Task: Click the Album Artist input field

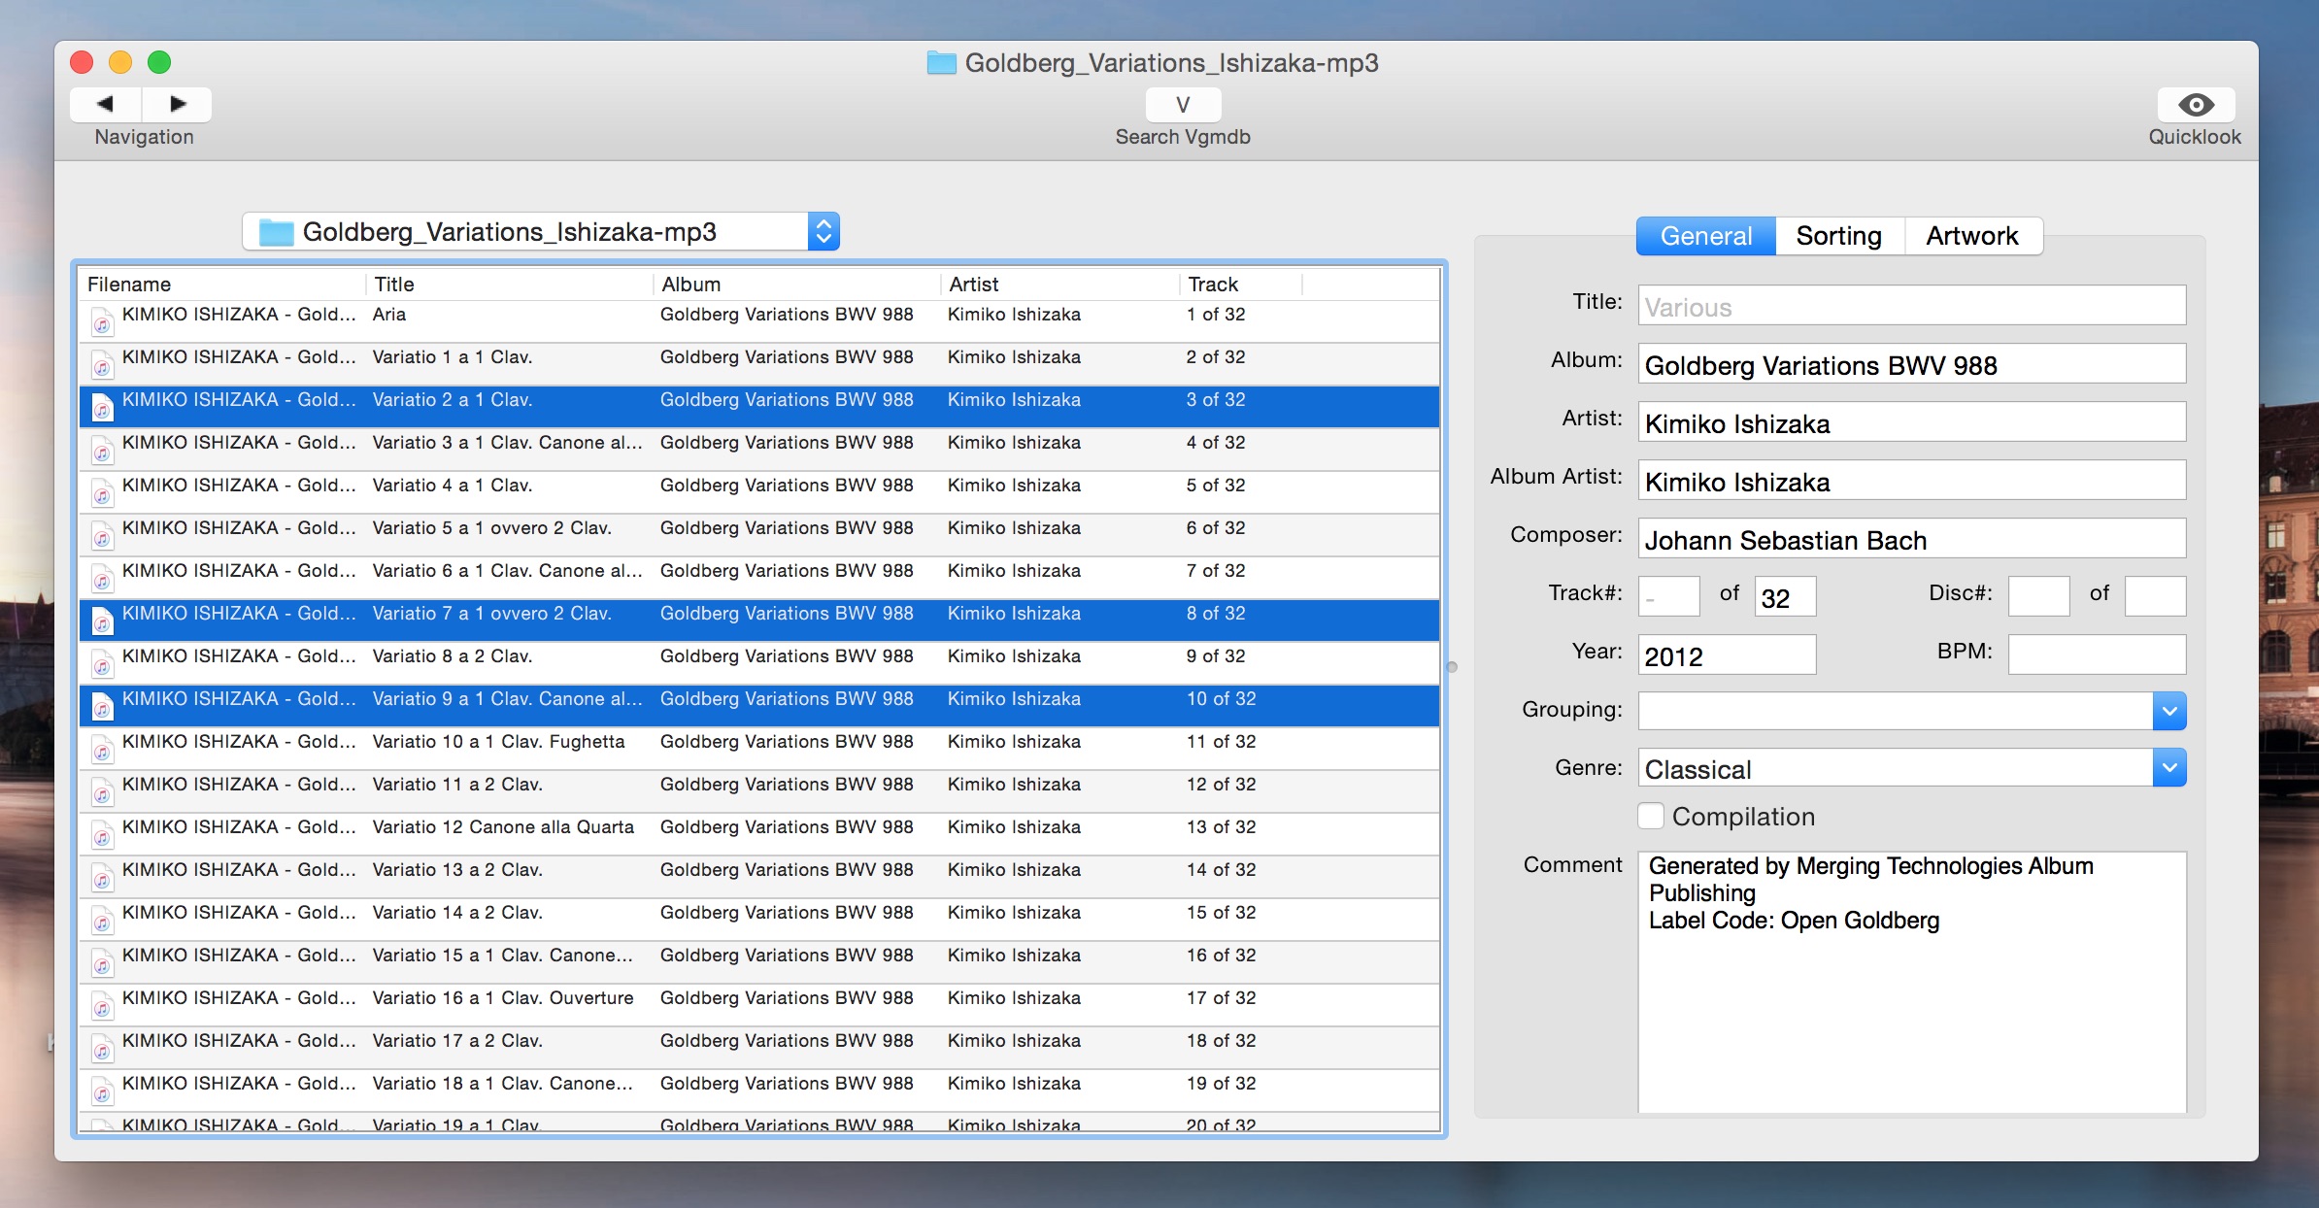Action: (1911, 481)
